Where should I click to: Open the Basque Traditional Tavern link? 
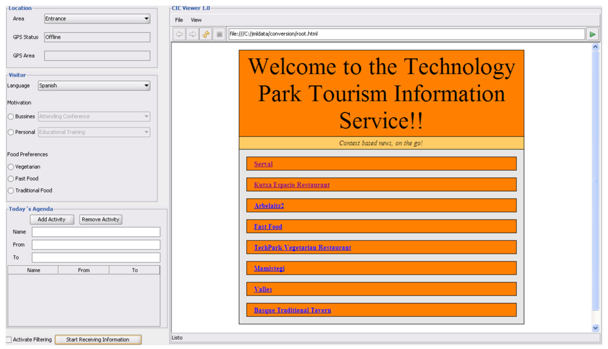point(292,310)
